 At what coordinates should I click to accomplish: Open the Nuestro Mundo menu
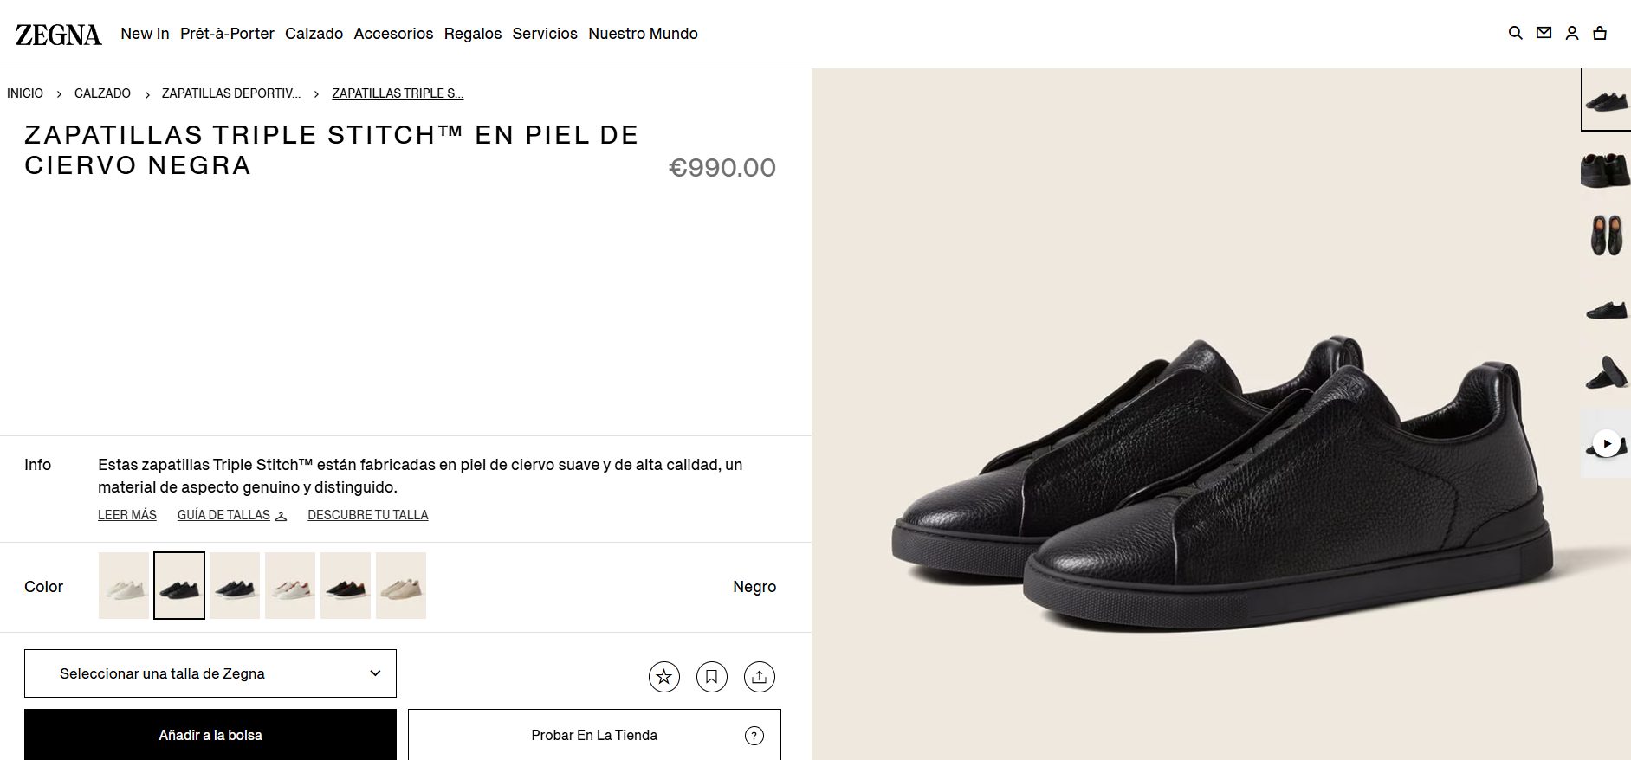tap(643, 34)
